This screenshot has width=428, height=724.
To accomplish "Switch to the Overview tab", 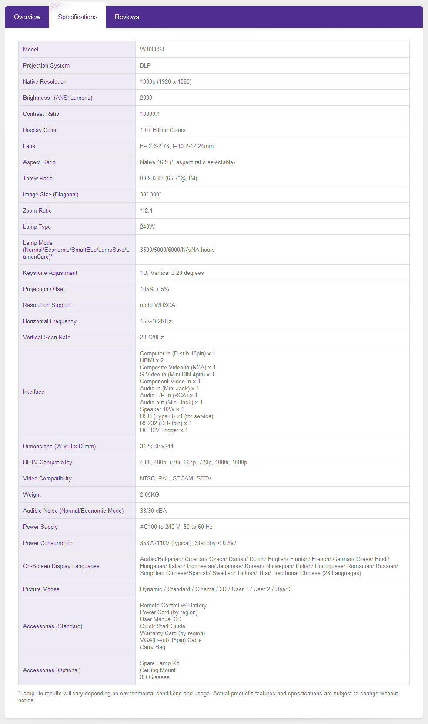I will pyautogui.click(x=27, y=17).
